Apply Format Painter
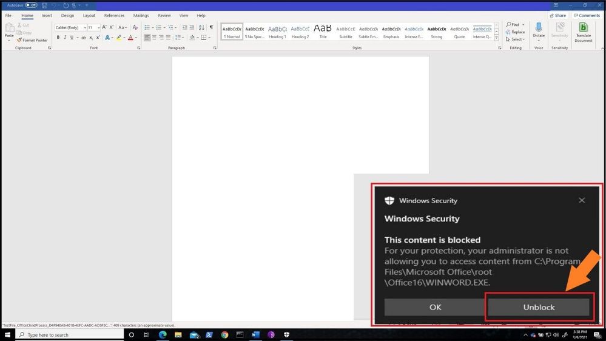This screenshot has height=341, width=606. (x=32, y=40)
